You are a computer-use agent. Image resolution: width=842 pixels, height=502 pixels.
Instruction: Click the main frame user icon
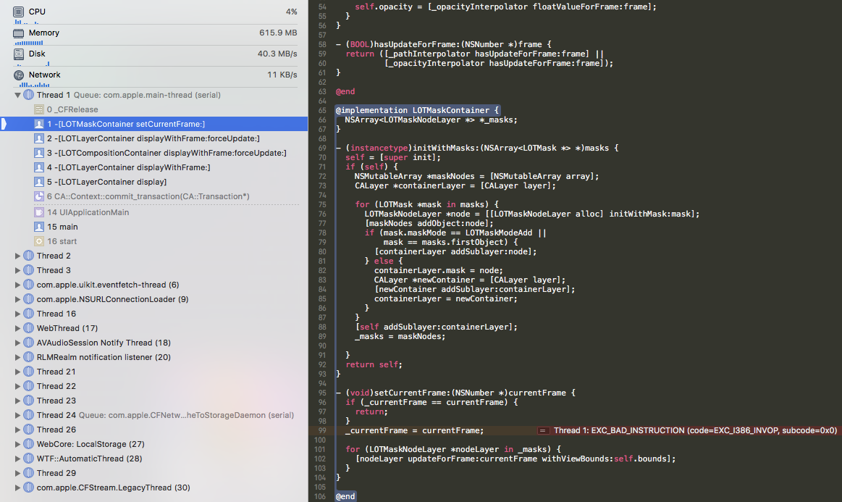click(38, 227)
